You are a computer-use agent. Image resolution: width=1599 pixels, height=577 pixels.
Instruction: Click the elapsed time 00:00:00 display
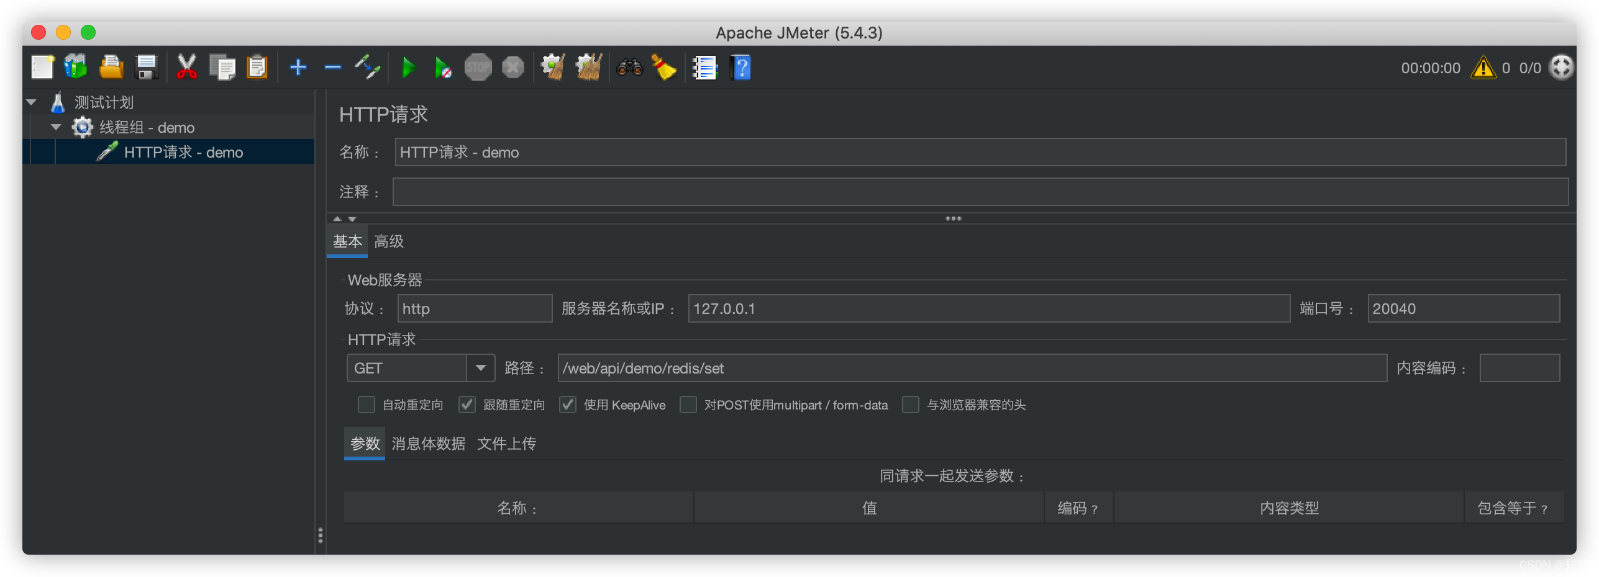tap(1430, 68)
